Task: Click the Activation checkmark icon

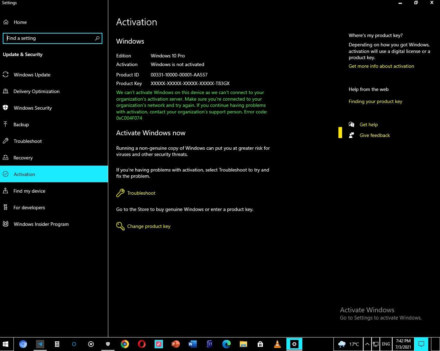Action: click(x=6, y=174)
